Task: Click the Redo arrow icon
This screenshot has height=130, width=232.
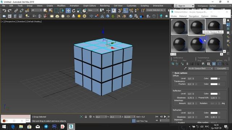Action: click(x=10, y=10)
